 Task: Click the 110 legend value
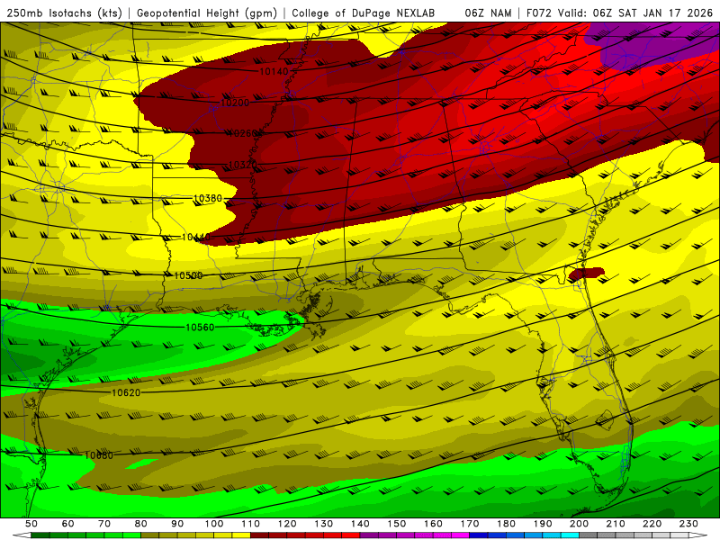[x=251, y=524]
